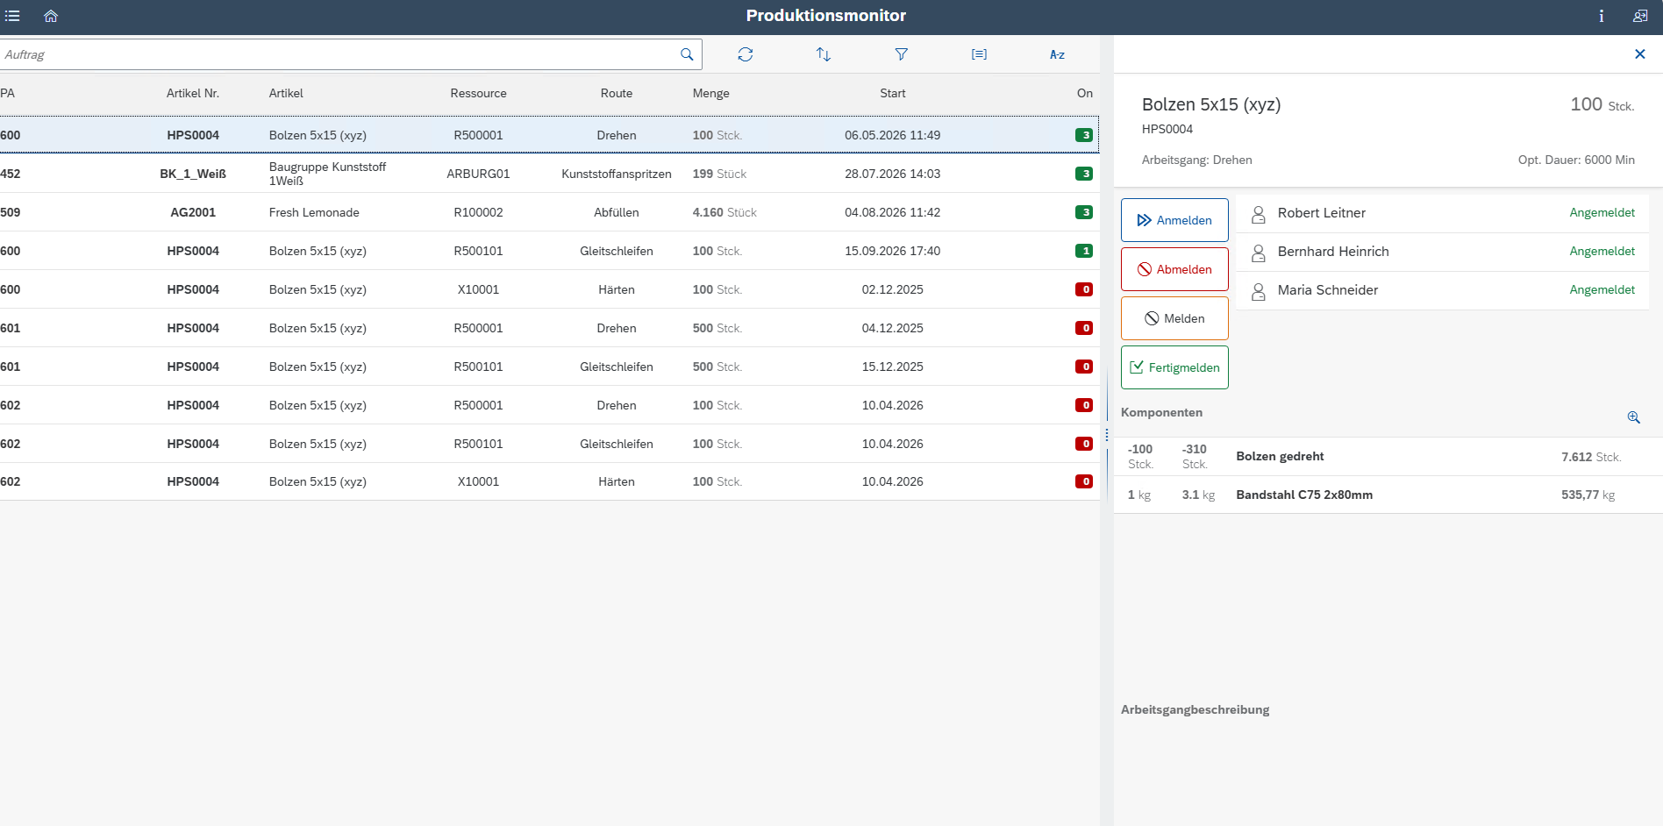Click article number BK_1_Weiß
The width and height of the screenshot is (1663, 826).
(x=193, y=174)
